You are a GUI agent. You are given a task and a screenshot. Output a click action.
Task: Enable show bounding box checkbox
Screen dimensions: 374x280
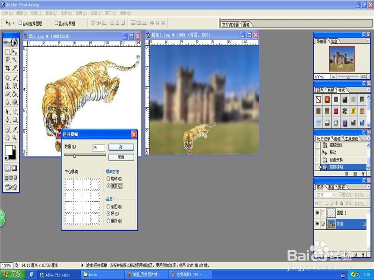(56, 23)
